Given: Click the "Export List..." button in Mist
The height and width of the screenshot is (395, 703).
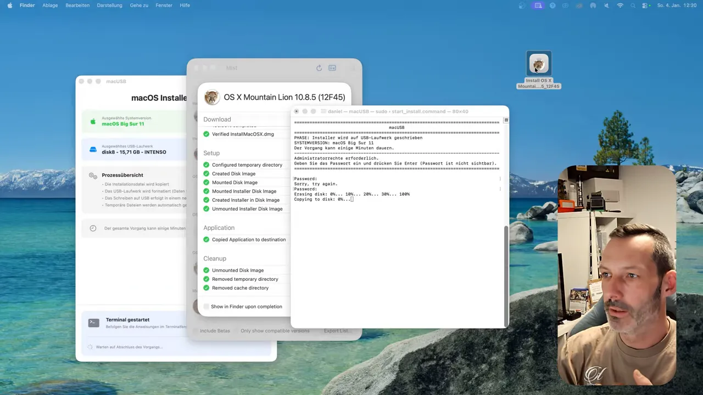Looking at the screenshot, I should point(337,331).
